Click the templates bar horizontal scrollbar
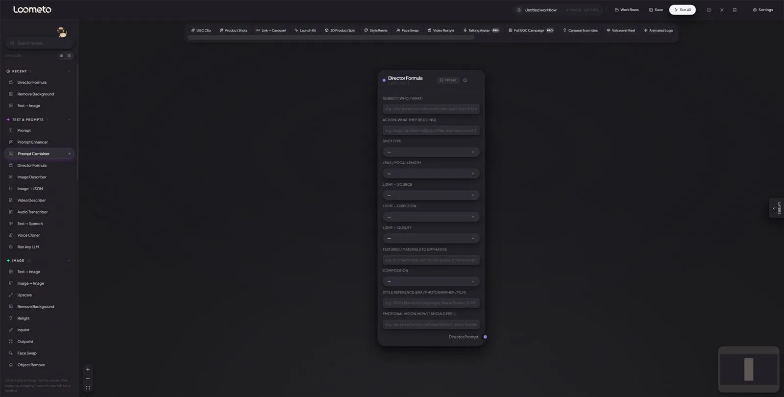 331,38
